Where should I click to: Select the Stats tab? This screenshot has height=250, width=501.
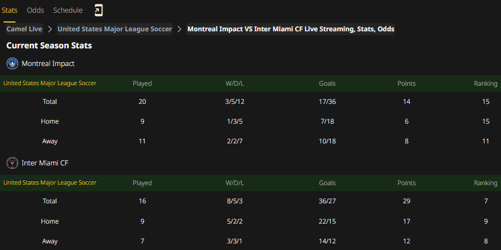[x=9, y=10]
